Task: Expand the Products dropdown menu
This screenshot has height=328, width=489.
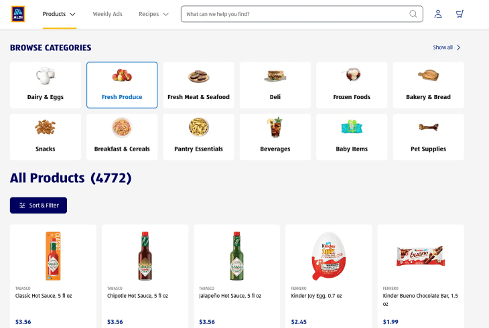Action: [x=59, y=14]
